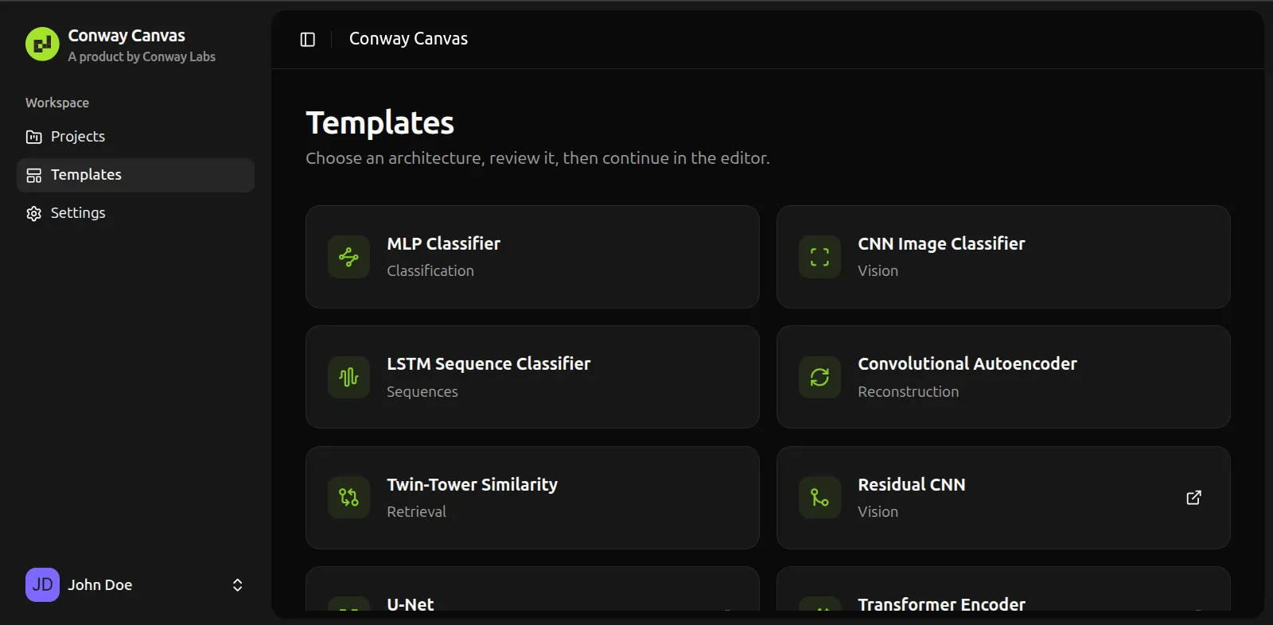Open the Residual CNN template card

[1003, 498]
